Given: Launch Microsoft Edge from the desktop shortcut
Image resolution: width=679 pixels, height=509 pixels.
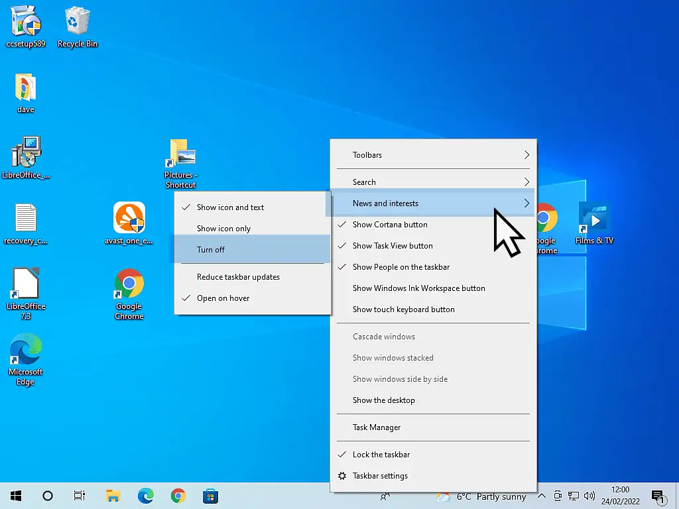Looking at the screenshot, I should pyautogui.click(x=25, y=348).
